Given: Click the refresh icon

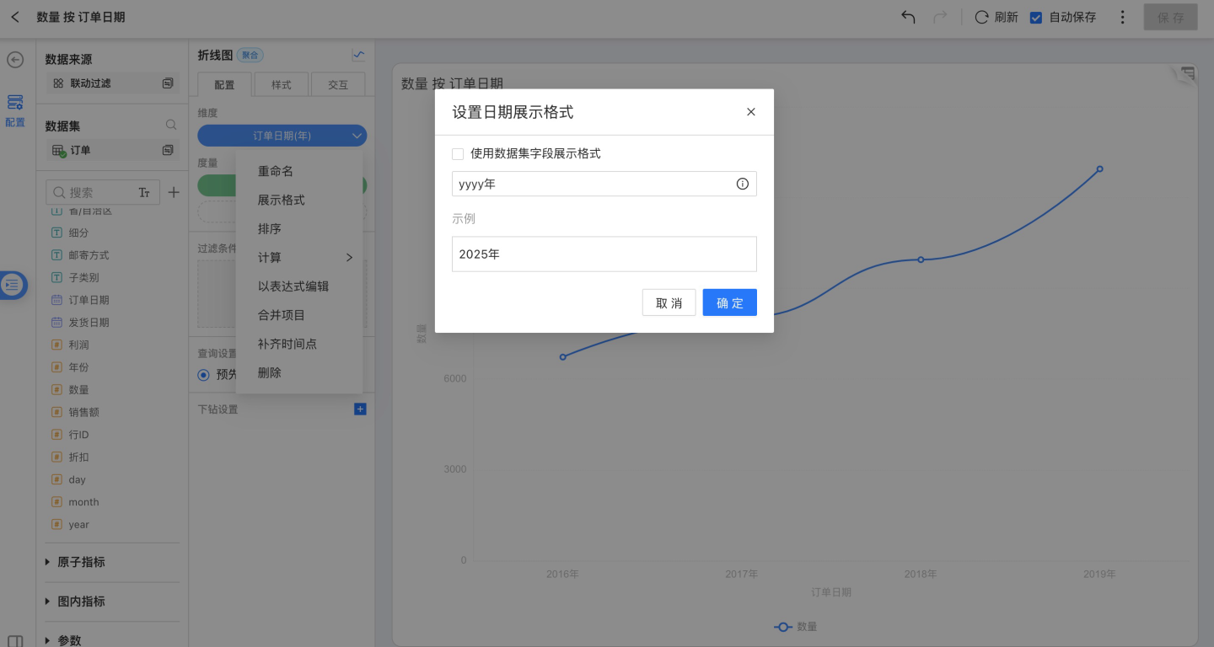Looking at the screenshot, I should tap(981, 17).
